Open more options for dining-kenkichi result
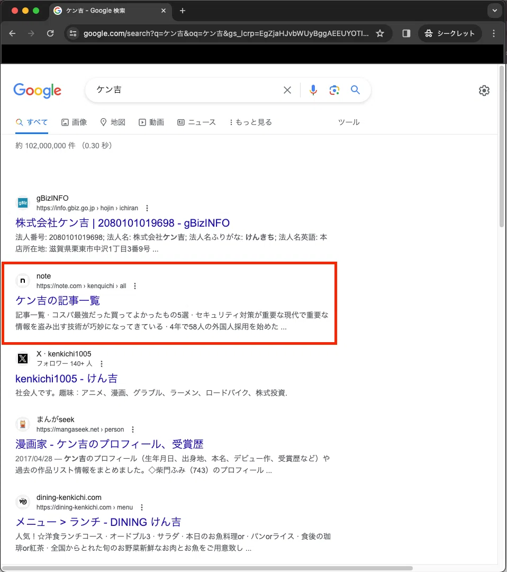507x572 pixels. pos(142,507)
